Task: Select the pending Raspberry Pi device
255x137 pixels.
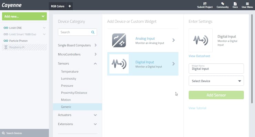Action: [x=24, y=47]
